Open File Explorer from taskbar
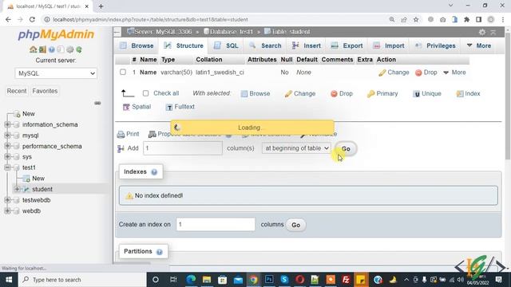Image resolution: width=511 pixels, height=287 pixels. 207,280
